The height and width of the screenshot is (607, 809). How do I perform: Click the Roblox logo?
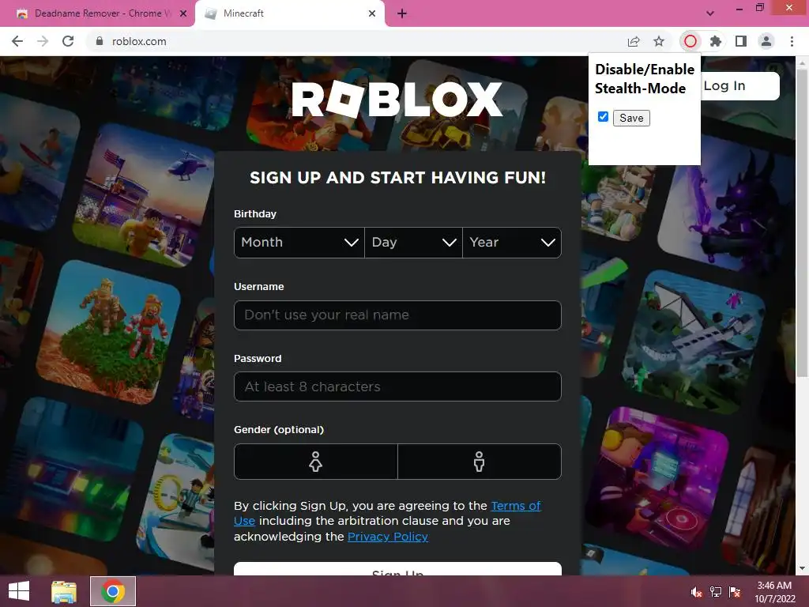tap(397, 99)
